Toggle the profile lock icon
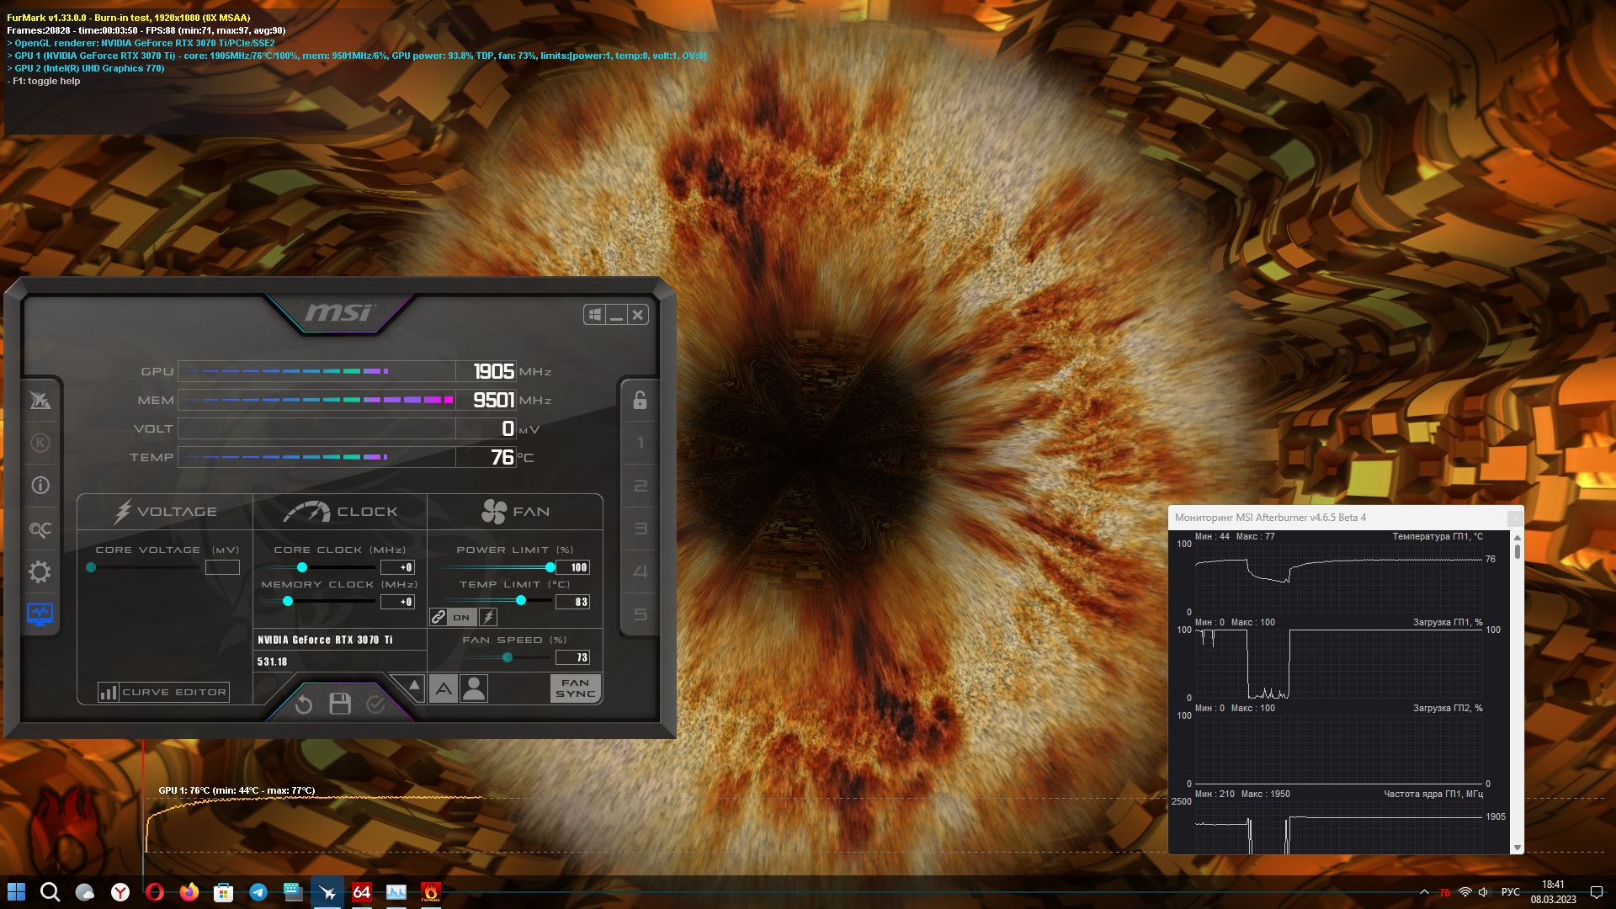 (640, 400)
